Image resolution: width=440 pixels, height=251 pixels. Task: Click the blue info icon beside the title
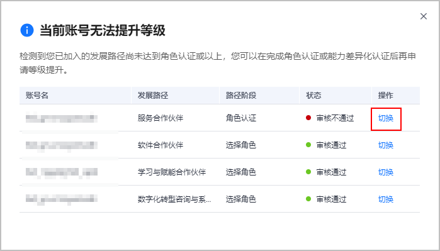coord(27,30)
